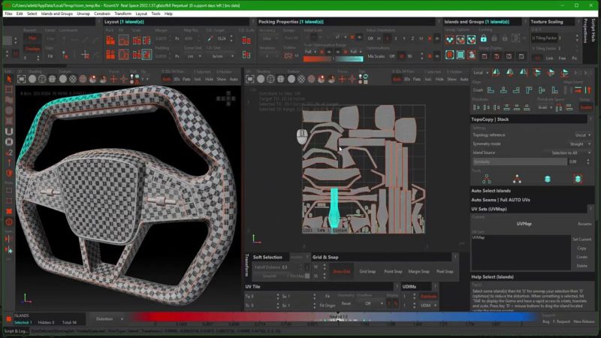Select the arrow selection tool in left toolbar

(8, 80)
